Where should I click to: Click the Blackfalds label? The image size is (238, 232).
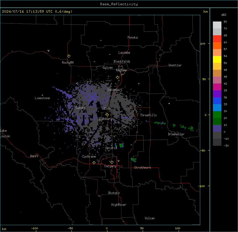coord(122,61)
